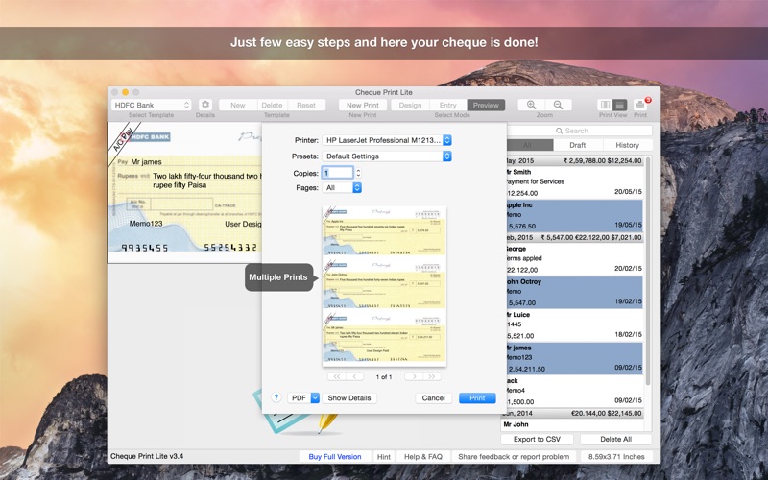Select Design mode
Screen dimensions: 768x480
(410, 105)
